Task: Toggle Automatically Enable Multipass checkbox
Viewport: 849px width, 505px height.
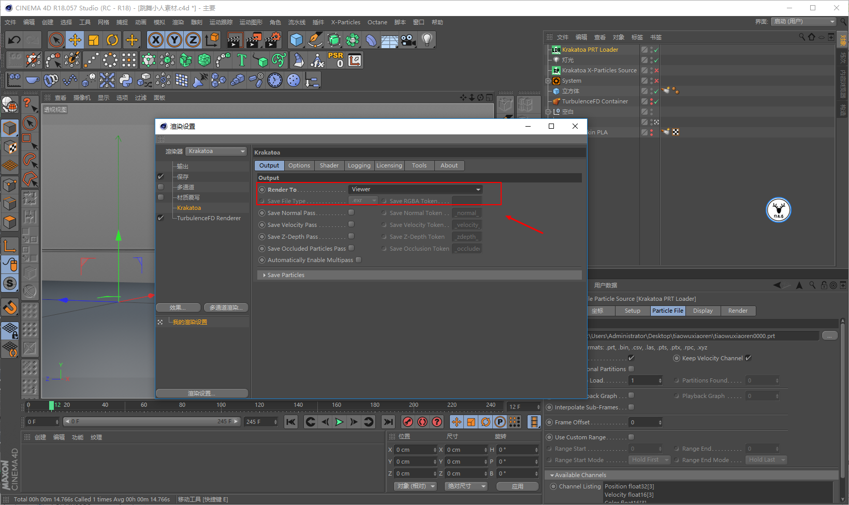Action: 359,260
